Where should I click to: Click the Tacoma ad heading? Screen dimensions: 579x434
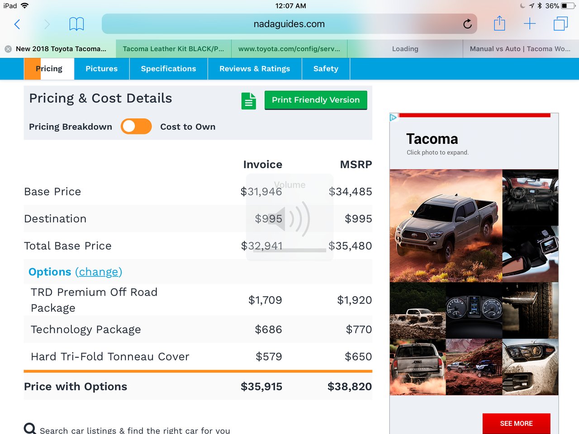coord(432,139)
